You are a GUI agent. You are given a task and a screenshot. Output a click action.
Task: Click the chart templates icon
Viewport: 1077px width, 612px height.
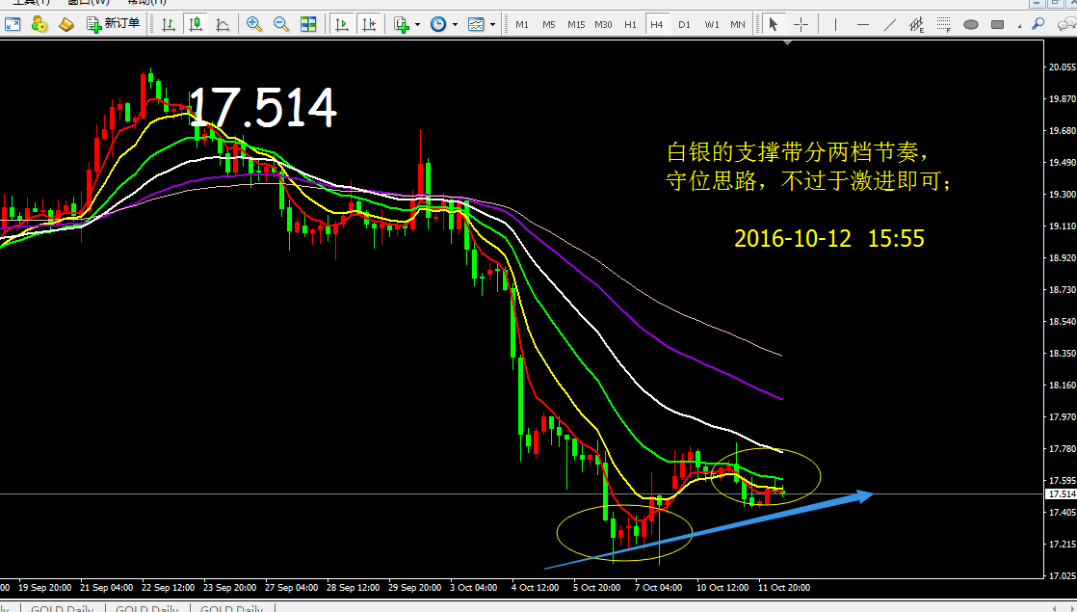click(476, 25)
